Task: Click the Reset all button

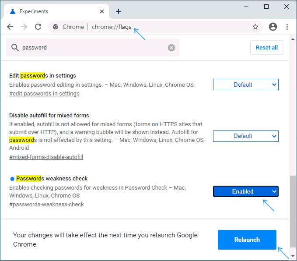Action: pyautogui.click(x=267, y=47)
